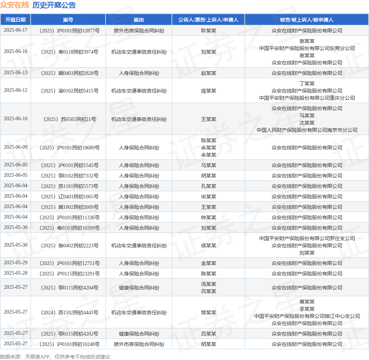
Task: Click plaintiff 耿某某
Action: coord(209,31)
